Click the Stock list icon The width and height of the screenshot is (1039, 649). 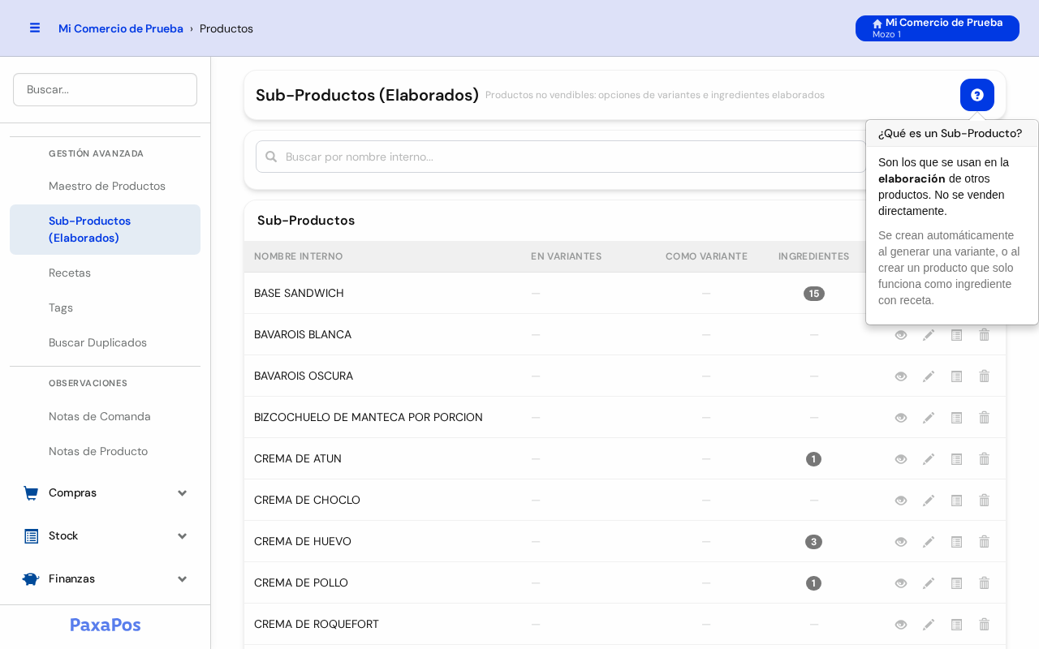click(x=31, y=536)
